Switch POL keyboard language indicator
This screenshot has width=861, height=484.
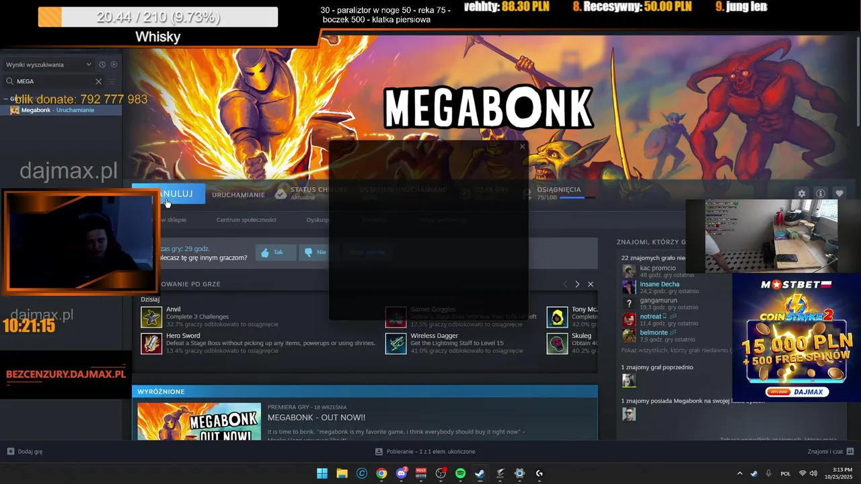[x=785, y=473]
